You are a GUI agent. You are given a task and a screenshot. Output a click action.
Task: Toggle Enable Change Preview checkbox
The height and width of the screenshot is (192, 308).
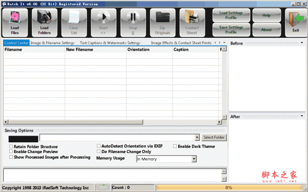tap(11, 152)
